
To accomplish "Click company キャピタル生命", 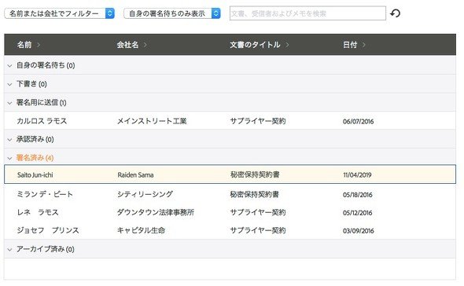I will [141, 230].
